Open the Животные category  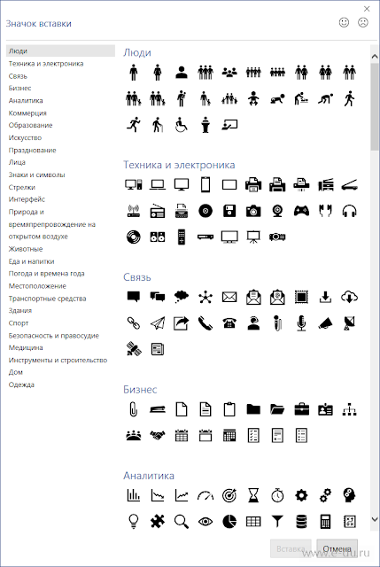point(26,249)
